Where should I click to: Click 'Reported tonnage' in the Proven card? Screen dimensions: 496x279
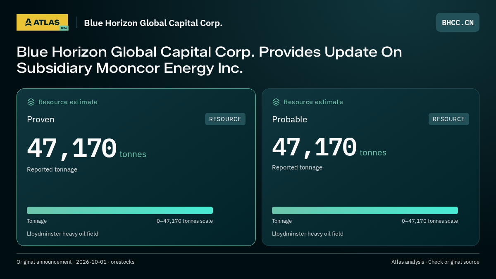[x=52, y=169]
